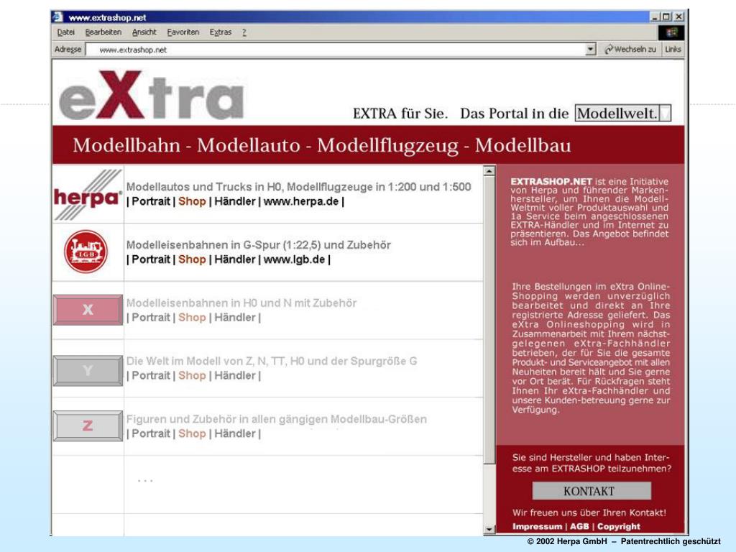Open Shop link in X row

[x=192, y=318]
